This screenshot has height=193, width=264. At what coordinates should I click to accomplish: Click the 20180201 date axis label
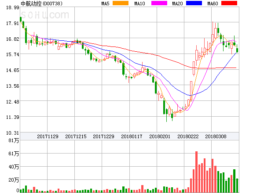(x=160, y=136)
